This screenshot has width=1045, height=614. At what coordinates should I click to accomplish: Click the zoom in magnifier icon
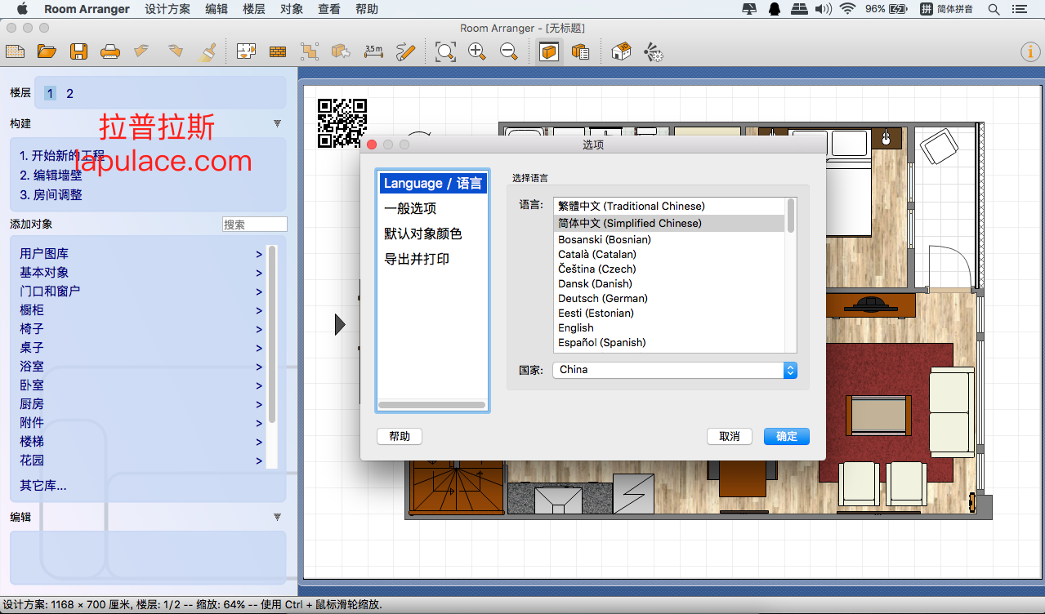pyautogui.click(x=477, y=51)
